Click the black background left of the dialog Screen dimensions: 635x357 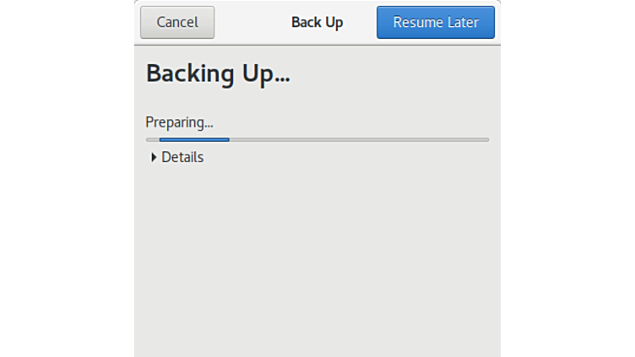tap(68, 178)
